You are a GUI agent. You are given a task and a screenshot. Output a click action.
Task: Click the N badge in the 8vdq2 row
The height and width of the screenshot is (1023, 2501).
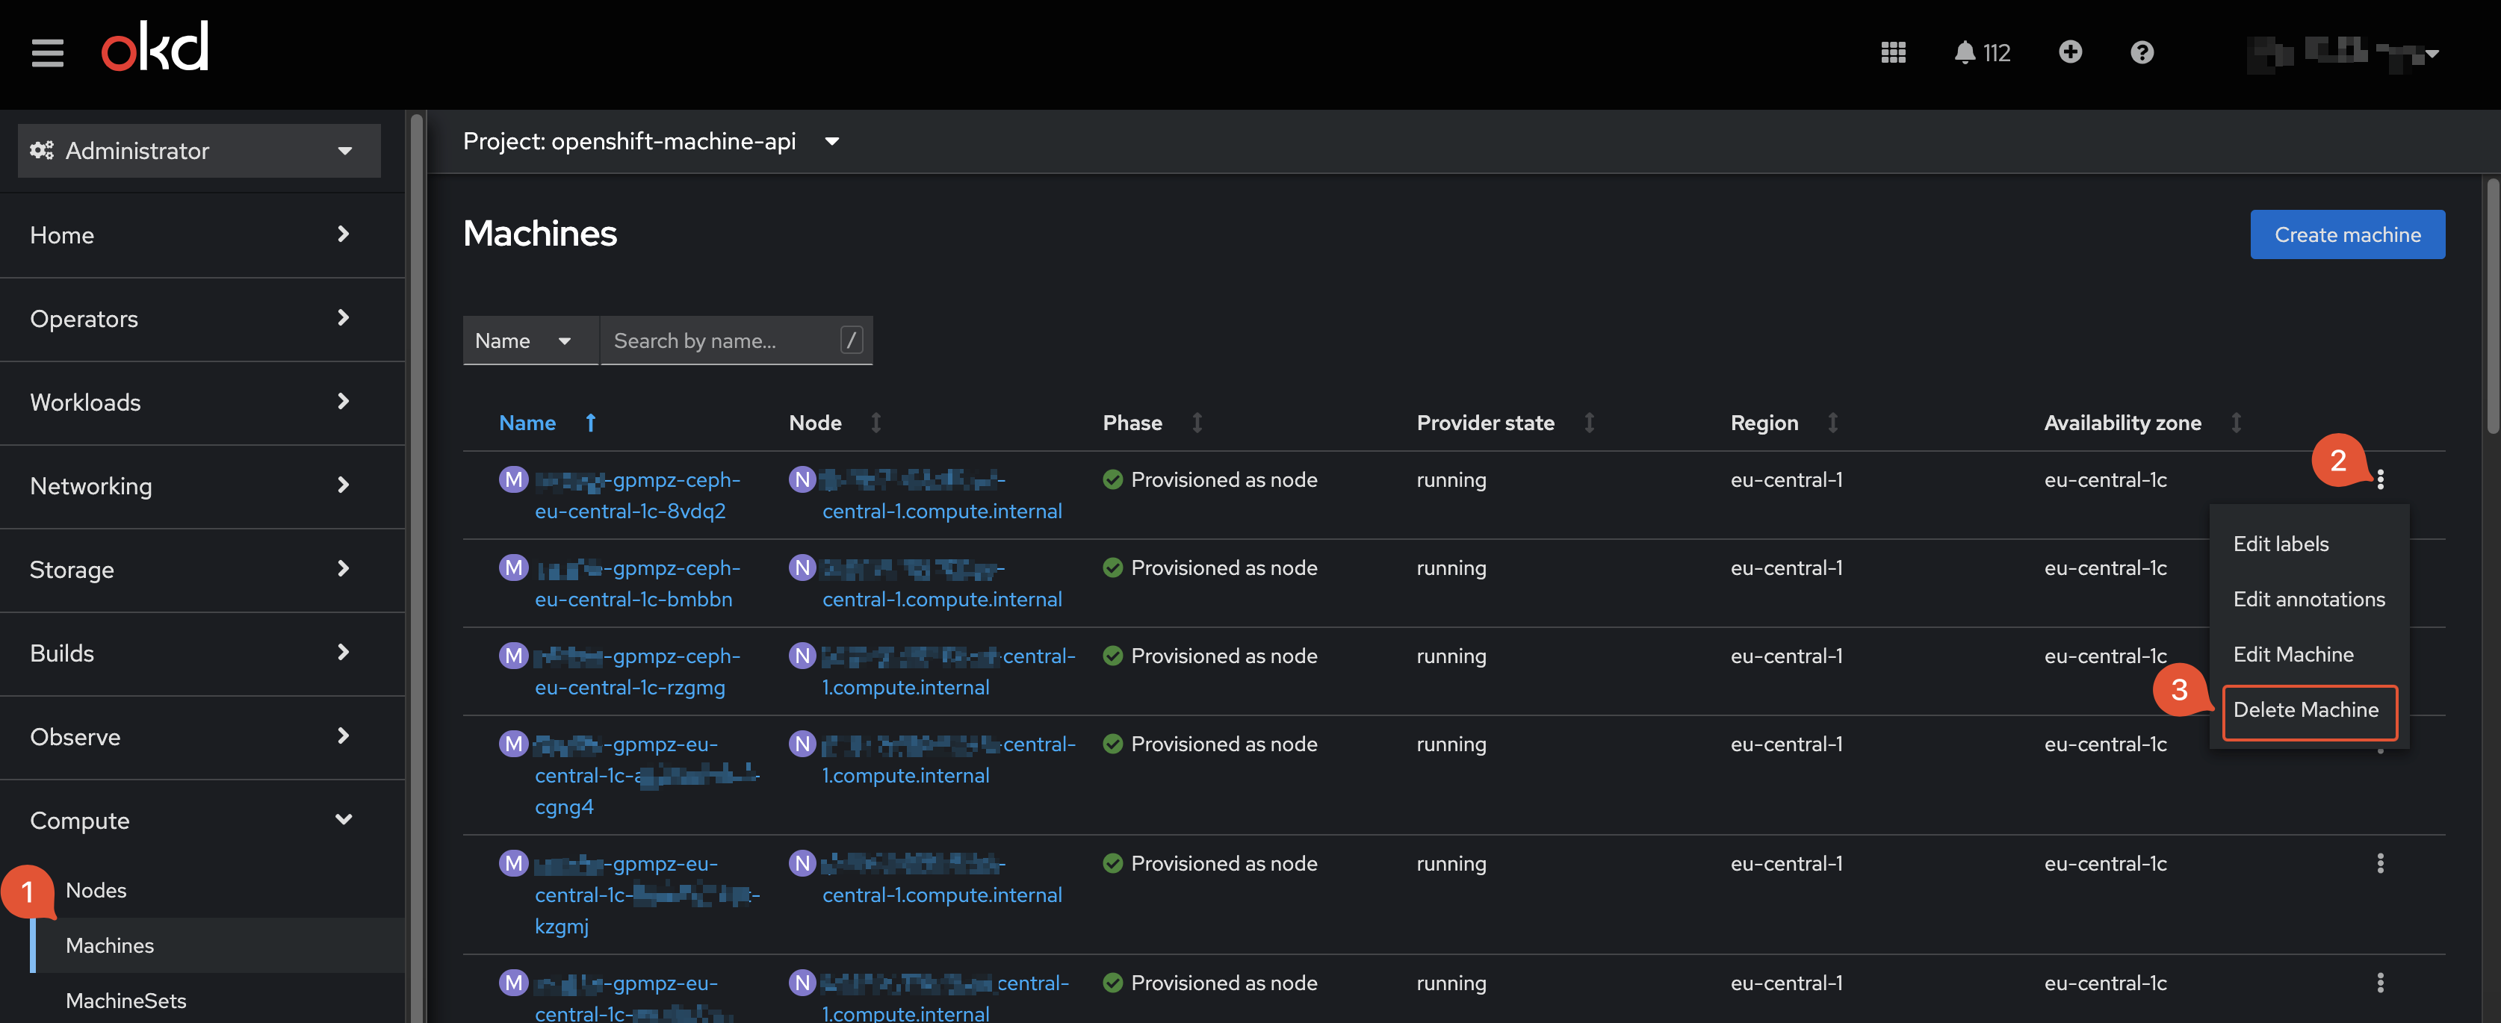[802, 479]
